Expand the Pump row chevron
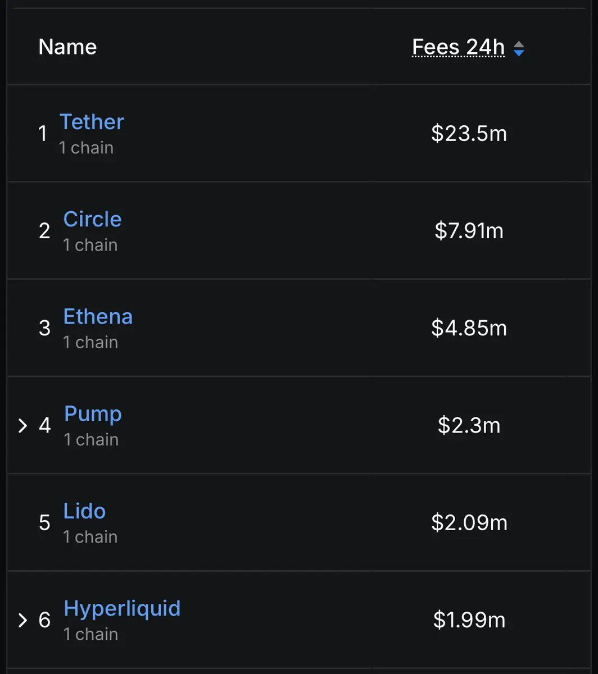This screenshot has width=598, height=674. click(22, 426)
